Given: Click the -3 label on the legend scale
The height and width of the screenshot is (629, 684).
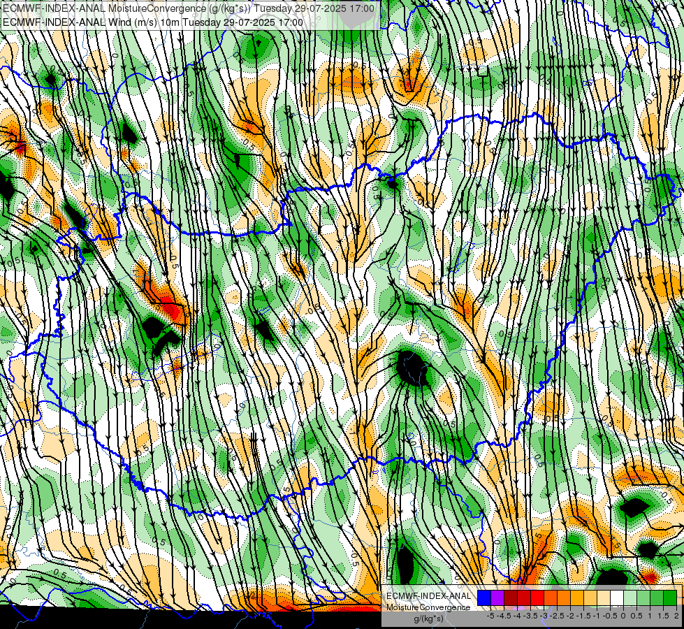Looking at the screenshot, I should 544,616.
